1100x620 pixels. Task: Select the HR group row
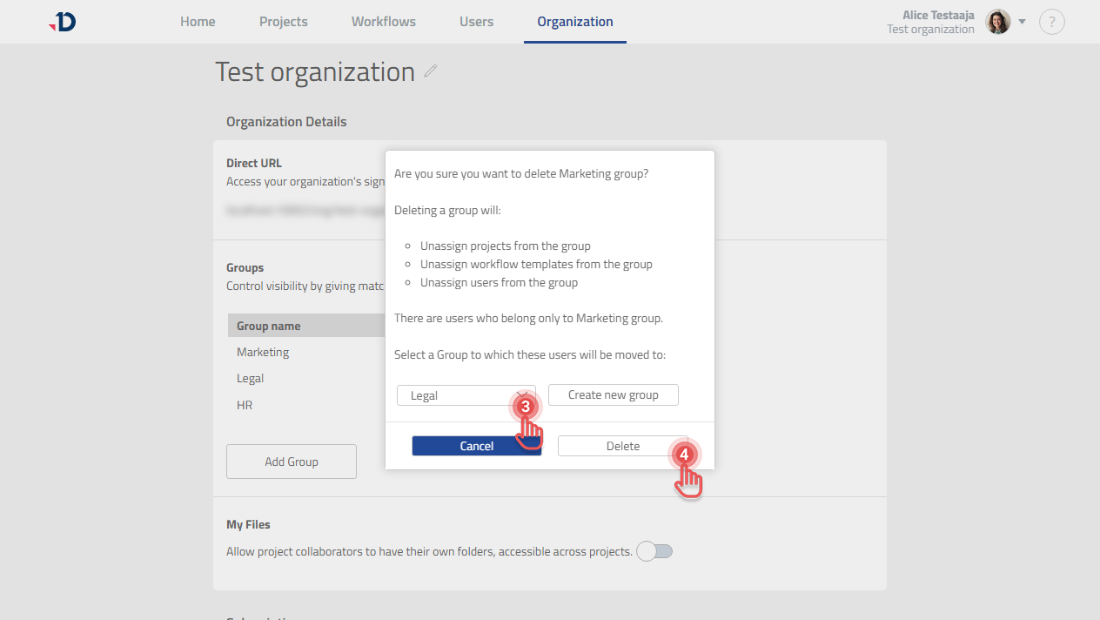245,404
